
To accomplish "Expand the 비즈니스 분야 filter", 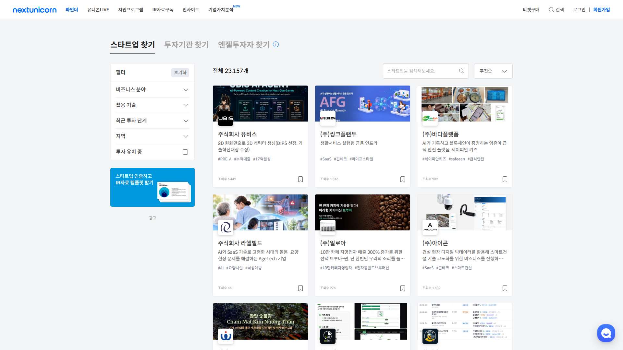I will tap(152, 89).
